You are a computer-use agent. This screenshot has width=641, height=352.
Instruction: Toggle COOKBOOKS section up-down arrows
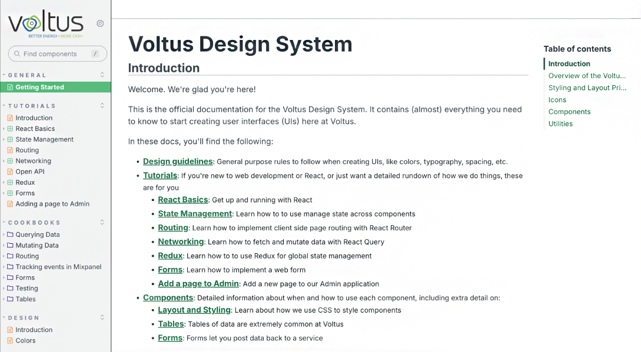click(x=102, y=222)
